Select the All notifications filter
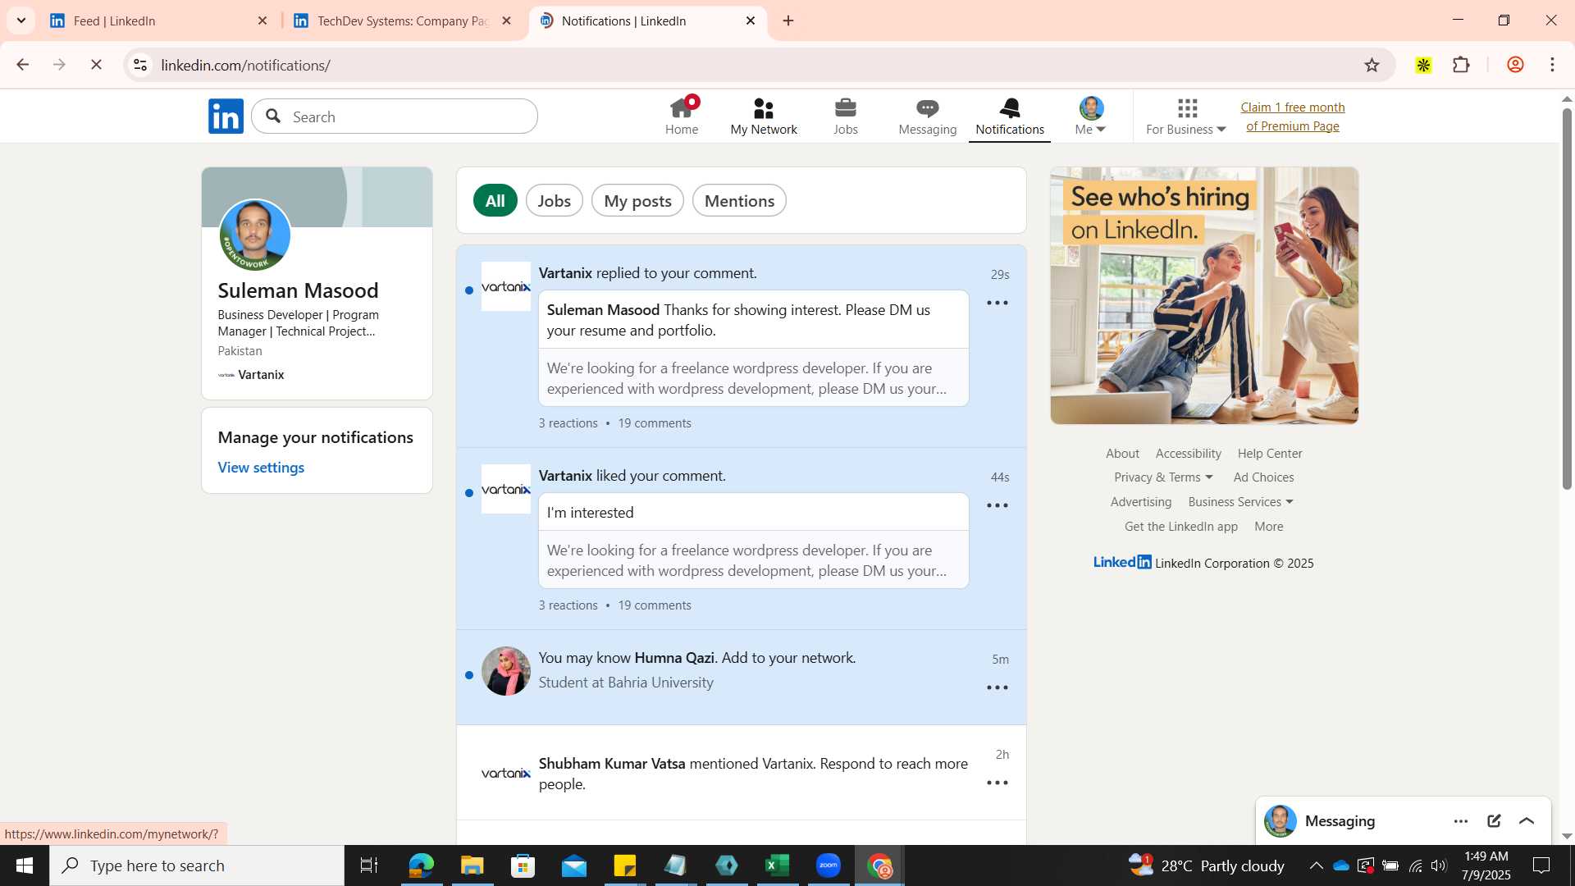The image size is (1575, 886). (x=495, y=201)
